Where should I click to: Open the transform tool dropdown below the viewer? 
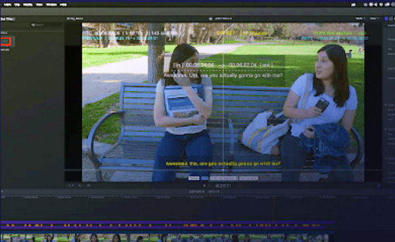[71, 186]
